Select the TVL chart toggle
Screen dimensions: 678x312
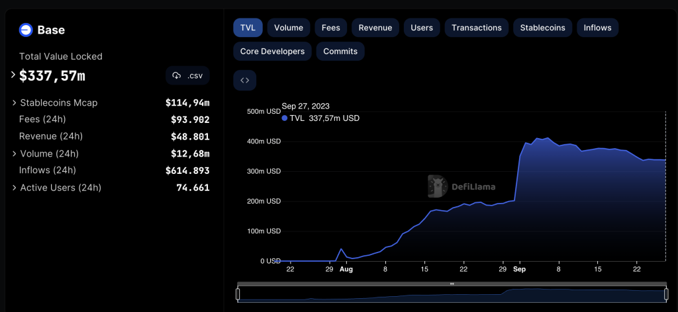point(248,28)
